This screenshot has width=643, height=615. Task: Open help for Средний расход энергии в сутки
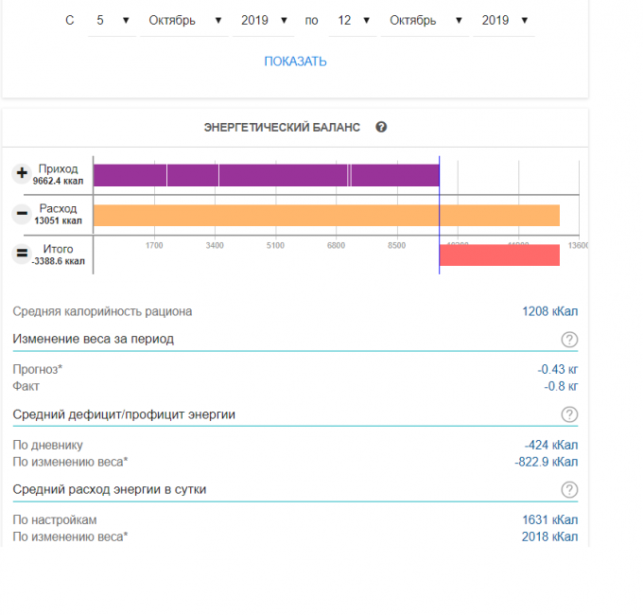pos(568,489)
